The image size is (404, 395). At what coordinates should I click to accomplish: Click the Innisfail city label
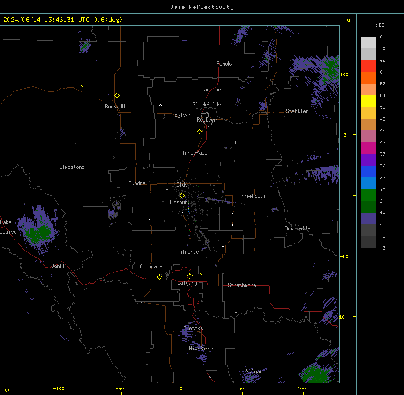pos(195,153)
